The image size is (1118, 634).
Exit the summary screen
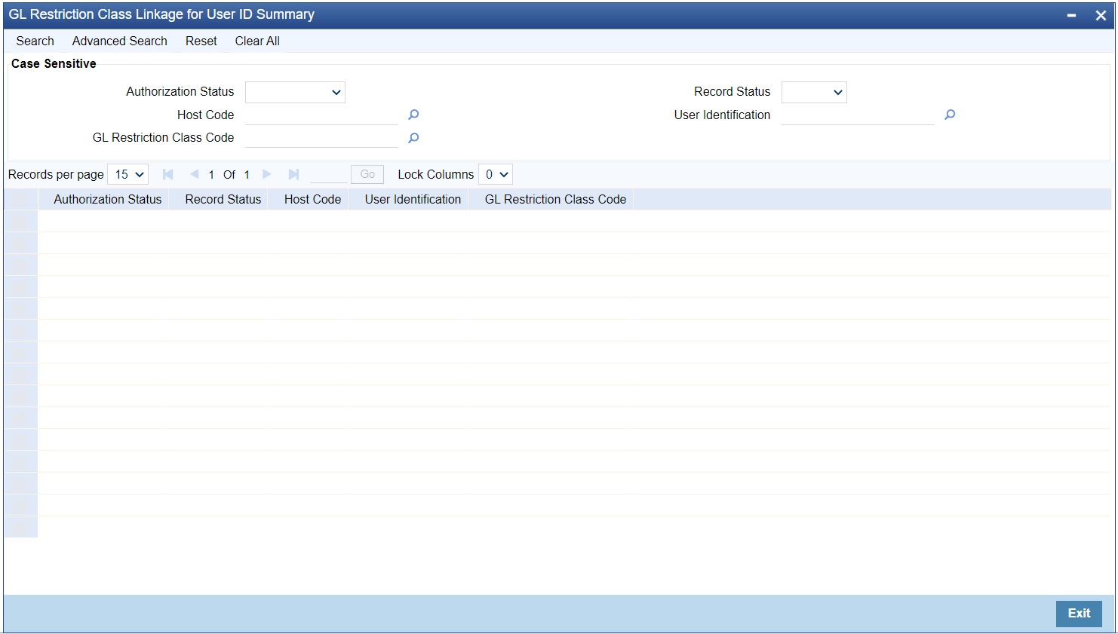[x=1079, y=614]
